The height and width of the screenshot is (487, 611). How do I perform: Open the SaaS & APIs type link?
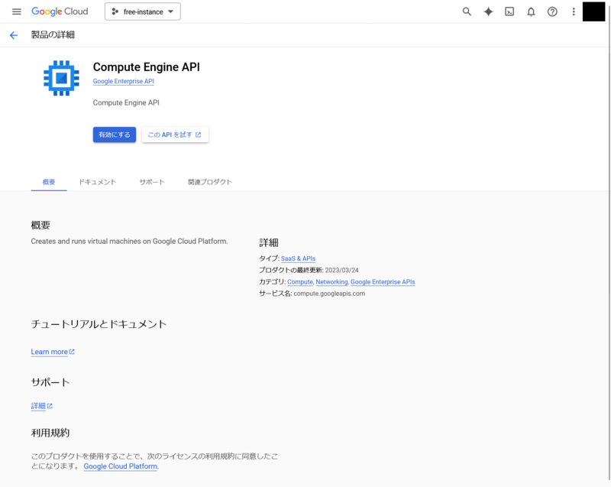pyautogui.click(x=298, y=258)
